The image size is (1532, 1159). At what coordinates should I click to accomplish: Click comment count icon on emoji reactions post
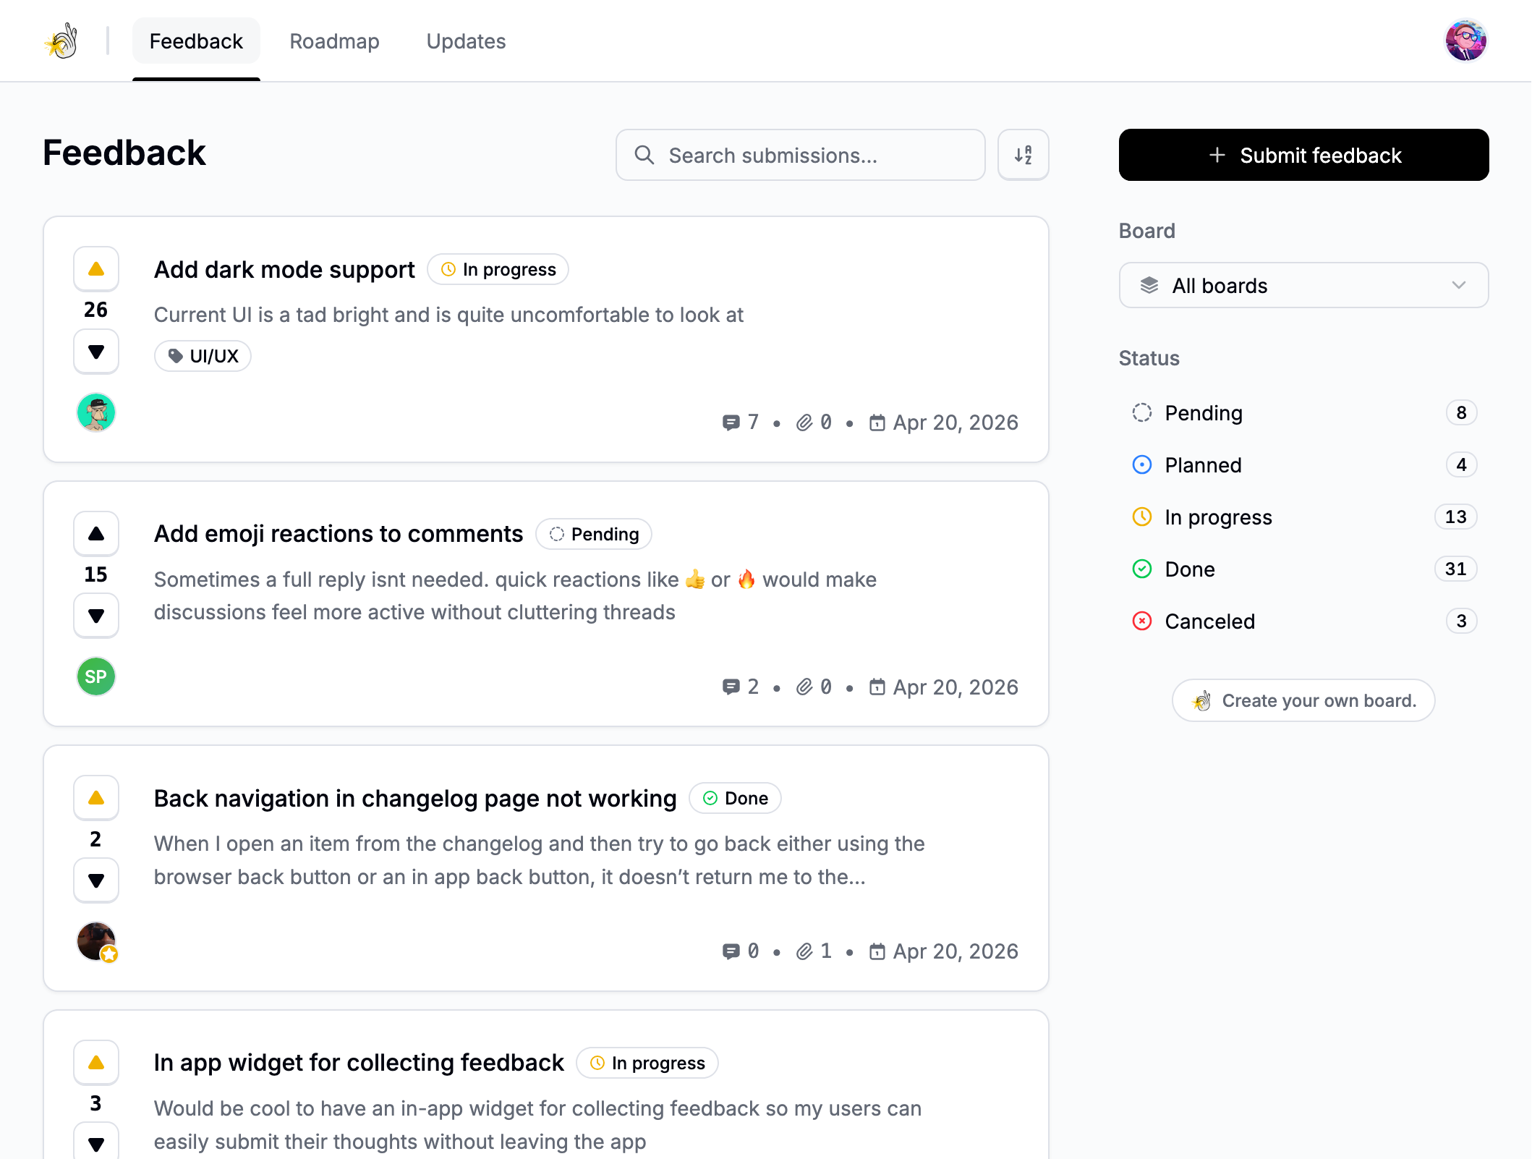(x=731, y=687)
